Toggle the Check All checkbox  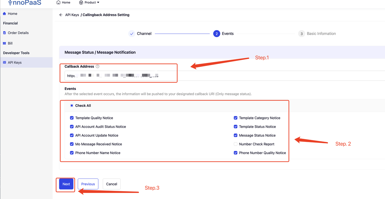point(72,106)
